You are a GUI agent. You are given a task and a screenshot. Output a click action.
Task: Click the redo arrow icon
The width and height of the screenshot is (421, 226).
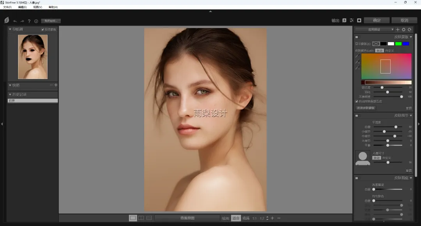22,21
